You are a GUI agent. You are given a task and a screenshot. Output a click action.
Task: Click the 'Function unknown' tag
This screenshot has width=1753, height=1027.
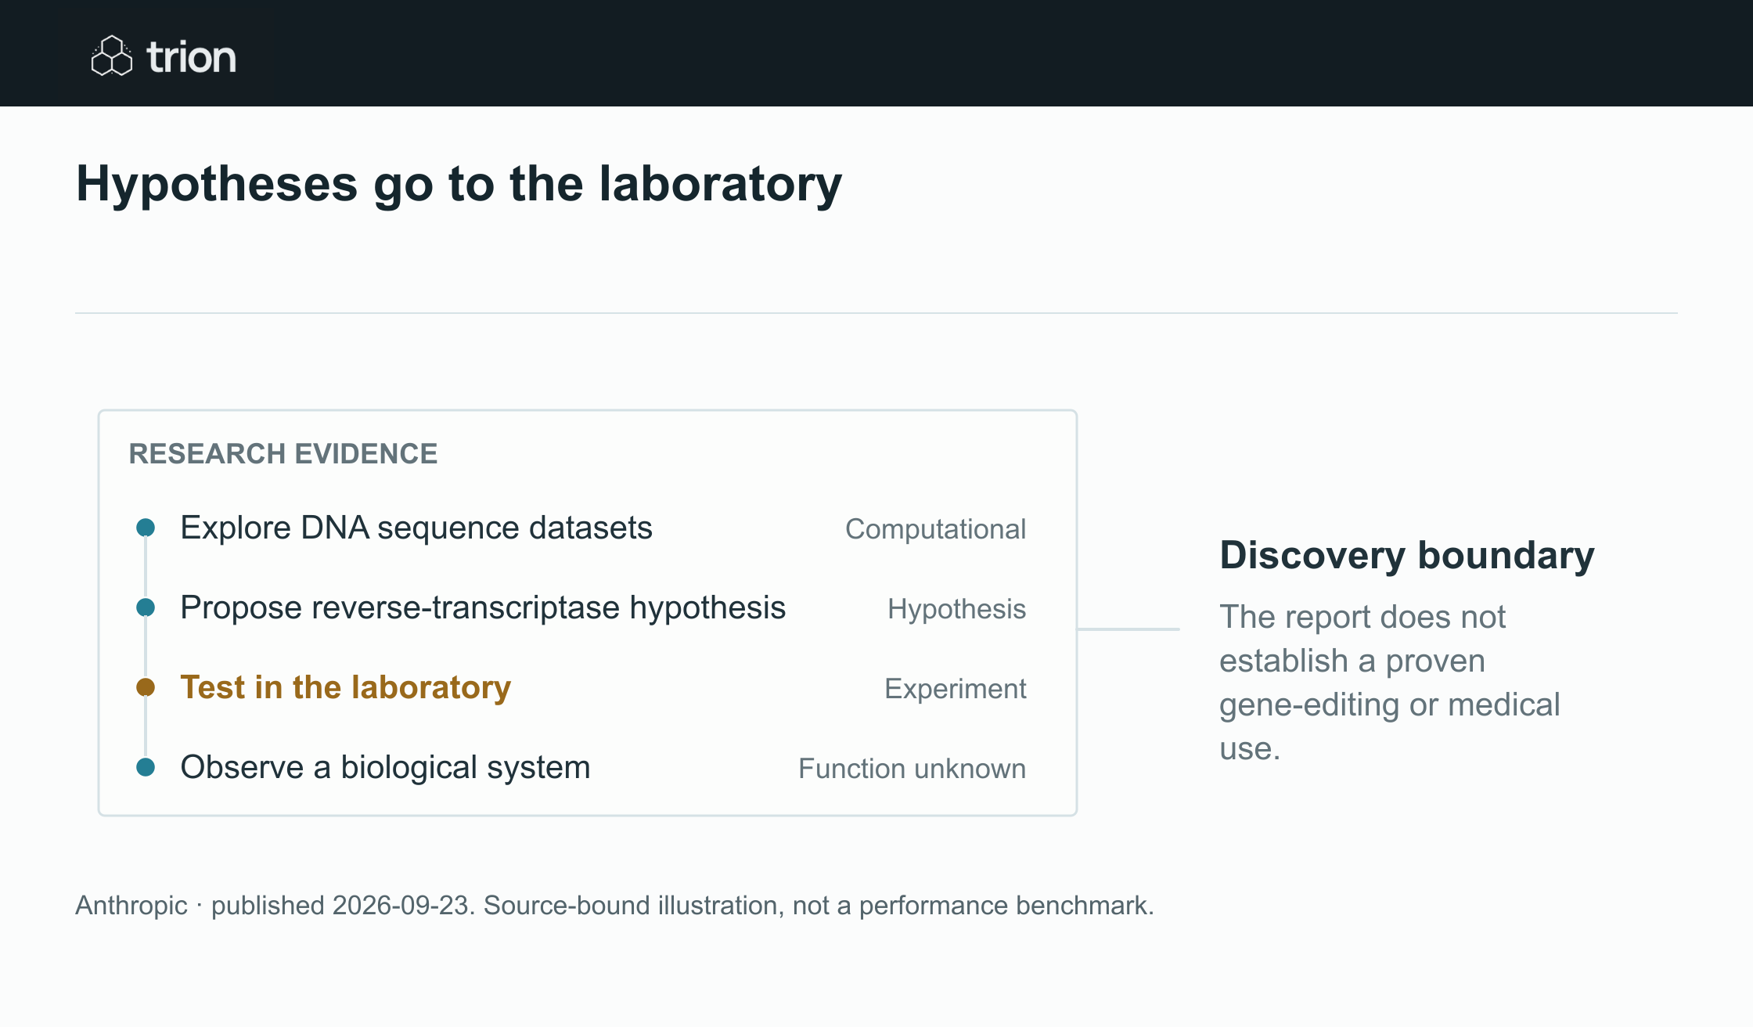[x=912, y=769]
